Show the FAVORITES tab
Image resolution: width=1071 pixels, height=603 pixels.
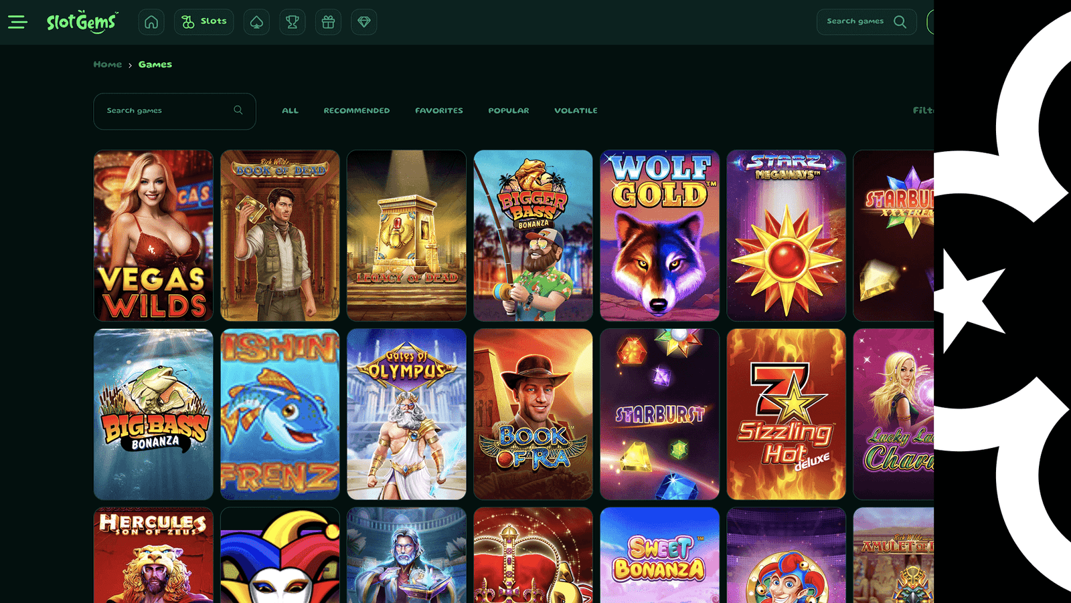(438, 111)
